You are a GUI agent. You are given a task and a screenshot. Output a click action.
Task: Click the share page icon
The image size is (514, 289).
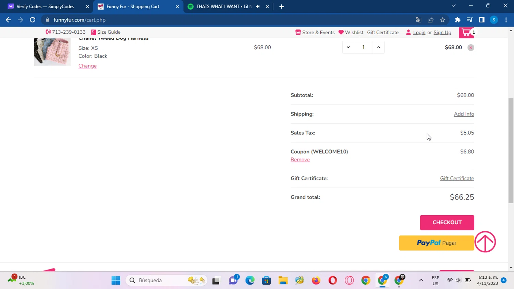tap(431, 20)
